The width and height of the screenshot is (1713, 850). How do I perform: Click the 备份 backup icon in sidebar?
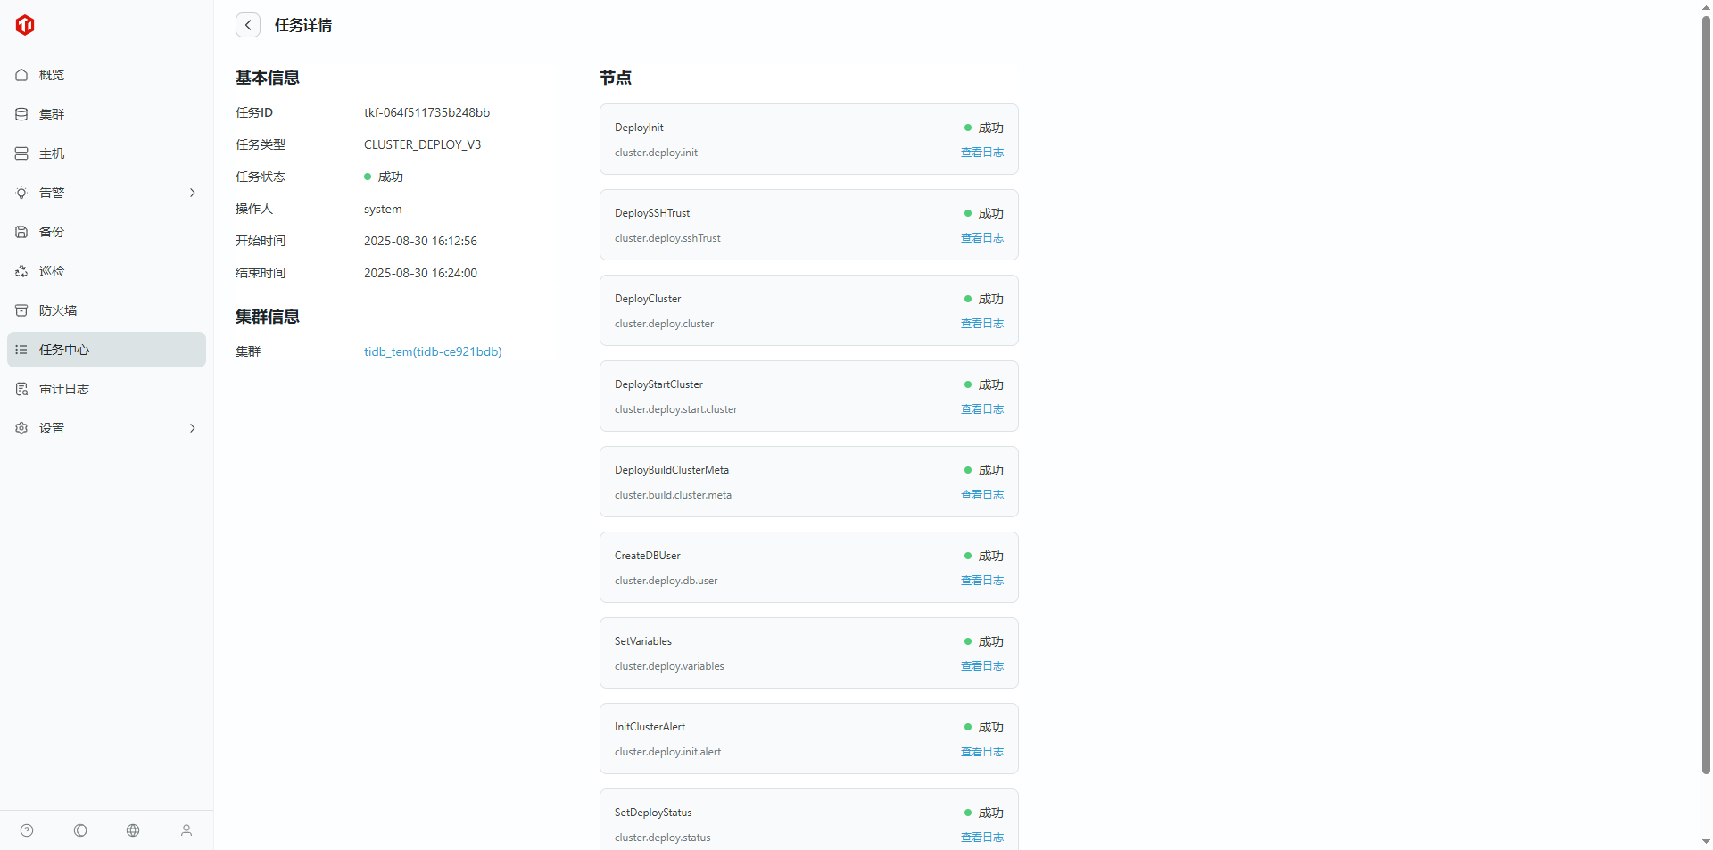[x=21, y=232]
